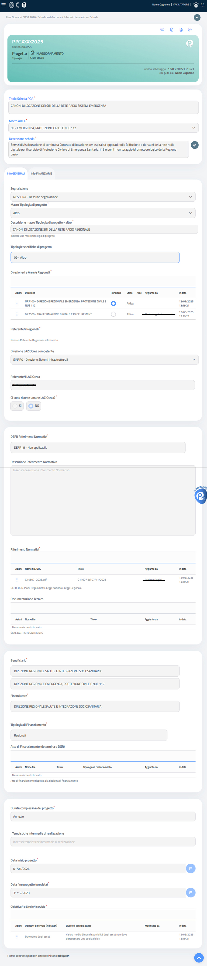The image size is (207, 966).
Task: Select SI for risorse umane LAZIOcrea
Action: click(17, 406)
